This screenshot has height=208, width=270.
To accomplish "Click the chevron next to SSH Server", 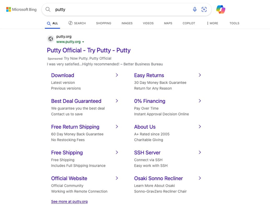I will [200, 153].
